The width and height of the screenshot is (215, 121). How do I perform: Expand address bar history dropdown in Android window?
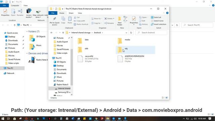(126, 33)
